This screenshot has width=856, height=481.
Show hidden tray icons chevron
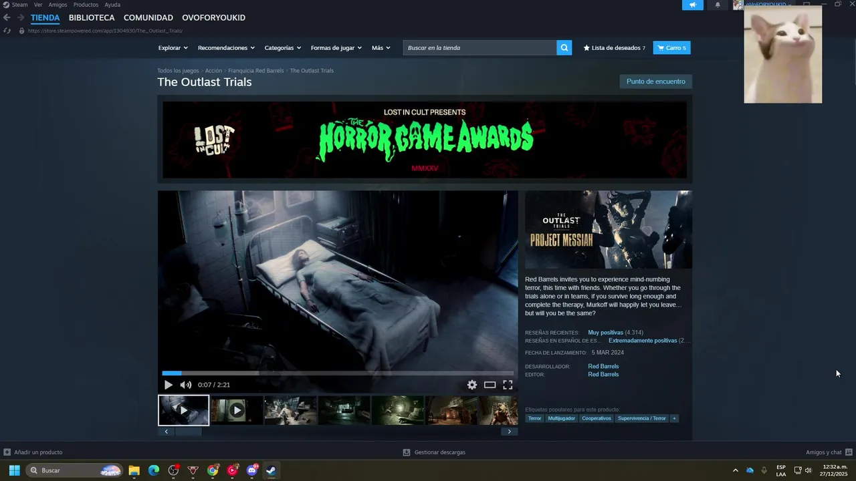pos(736,470)
